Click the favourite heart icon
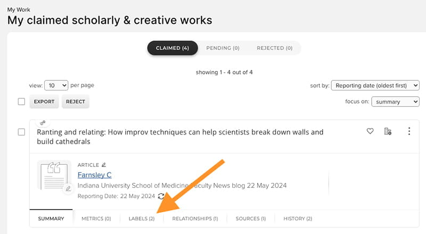This screenshot has height=234, width=426. point(370,131)
